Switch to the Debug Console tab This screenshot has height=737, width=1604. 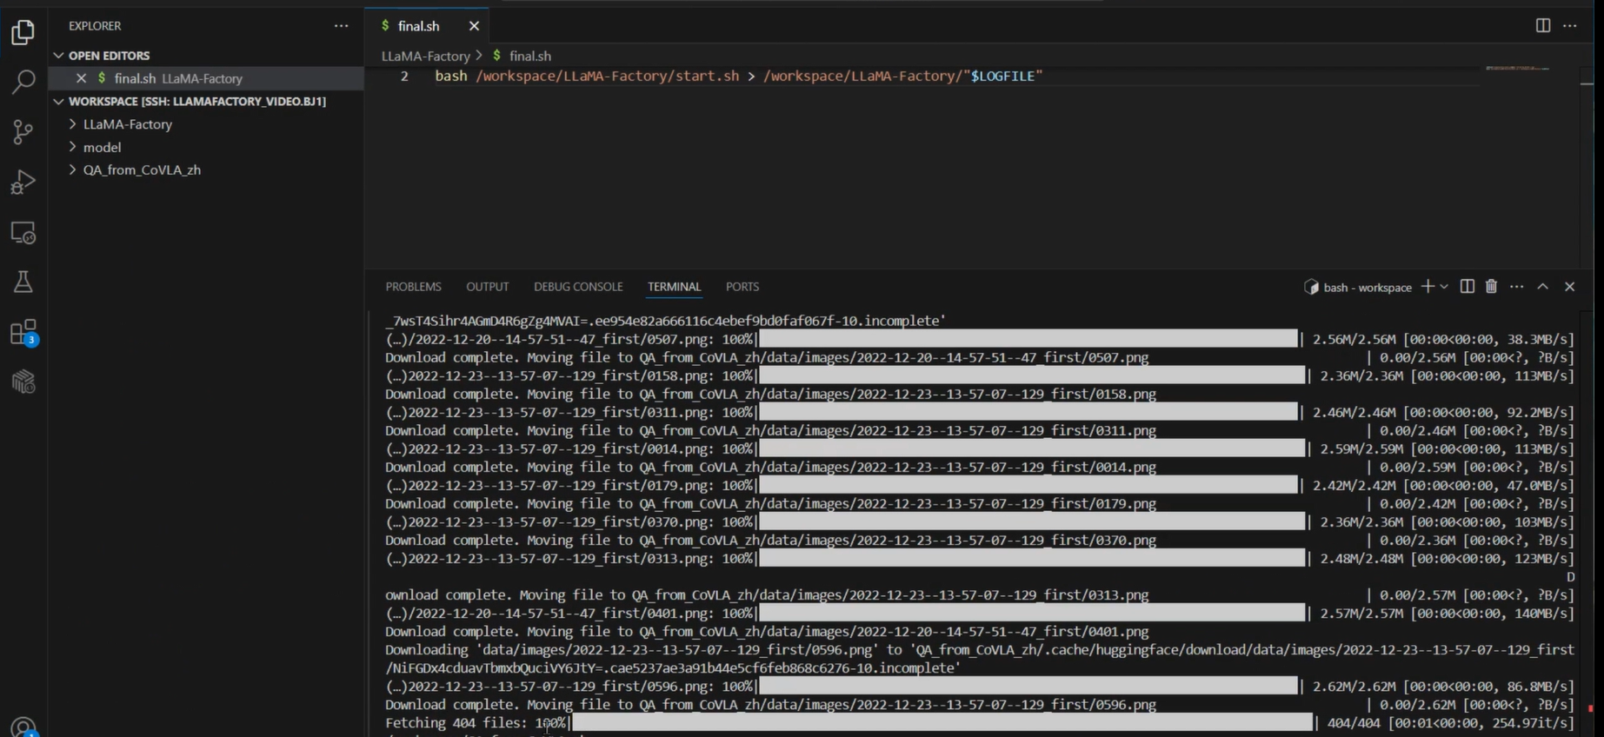click(577, 287)
